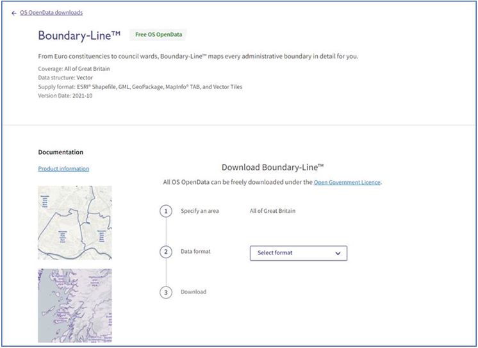Click the Specify an area label
The image size is (478, 348).
pyautogui.click(x=200, y=211)
